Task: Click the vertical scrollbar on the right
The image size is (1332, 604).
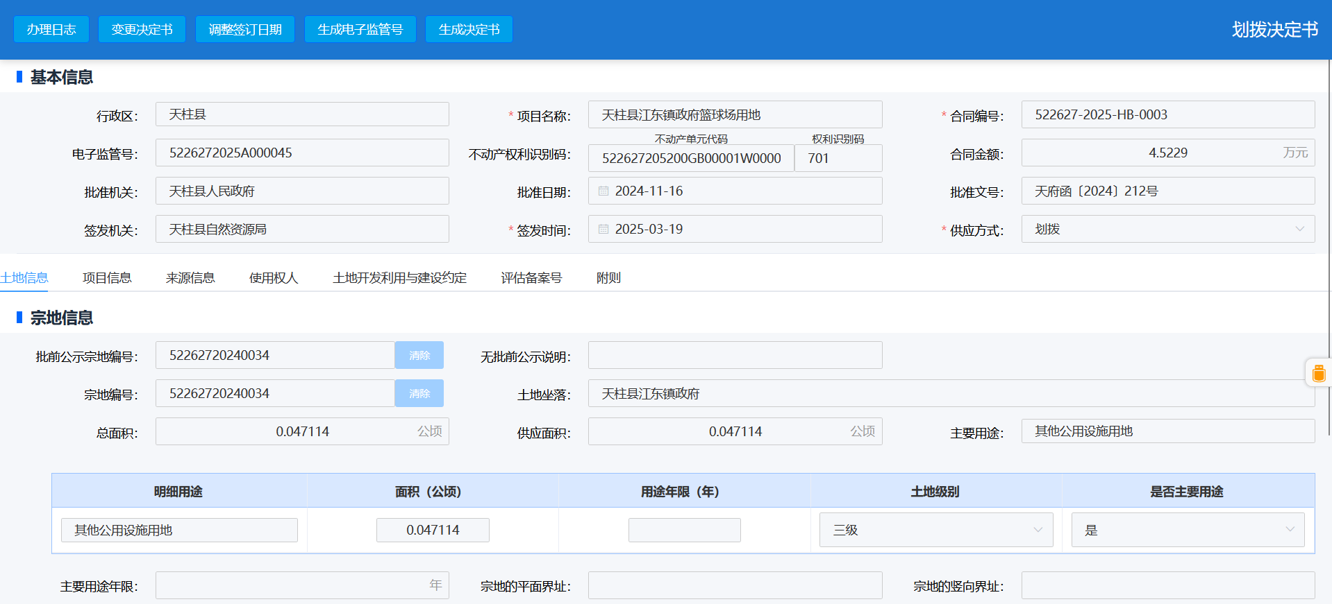Action: 1329,248
